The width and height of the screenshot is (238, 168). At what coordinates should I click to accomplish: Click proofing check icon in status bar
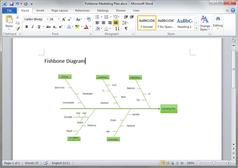click(x=45, y=163)
